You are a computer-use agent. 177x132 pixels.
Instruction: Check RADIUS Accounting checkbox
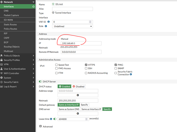86,73
